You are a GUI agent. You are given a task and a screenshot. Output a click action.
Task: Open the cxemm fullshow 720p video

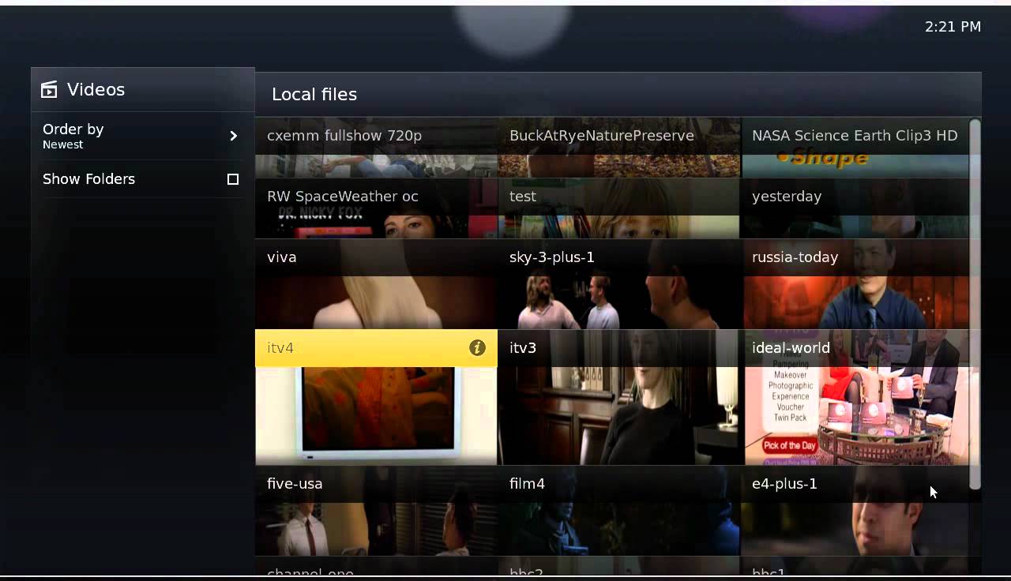pos(376,147)
